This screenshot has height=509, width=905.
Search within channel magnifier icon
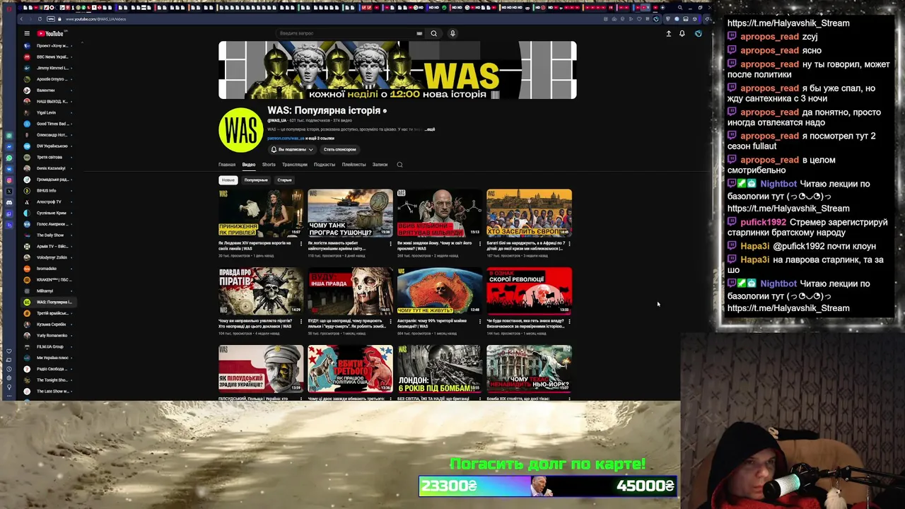[x=399, y=165]
